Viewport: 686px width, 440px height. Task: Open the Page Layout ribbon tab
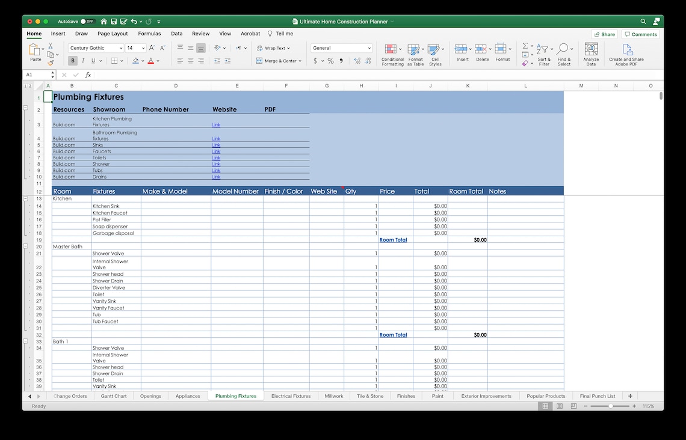113,34
